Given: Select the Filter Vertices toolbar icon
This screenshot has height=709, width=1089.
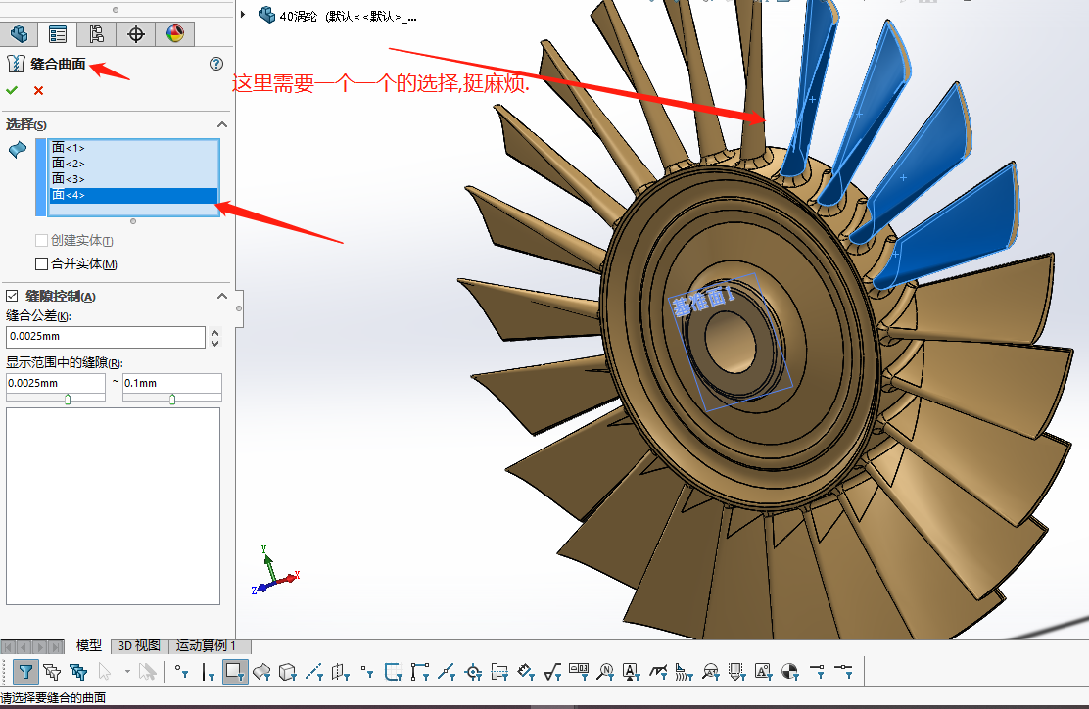Looking at the screenshot, I should point(179,672).
